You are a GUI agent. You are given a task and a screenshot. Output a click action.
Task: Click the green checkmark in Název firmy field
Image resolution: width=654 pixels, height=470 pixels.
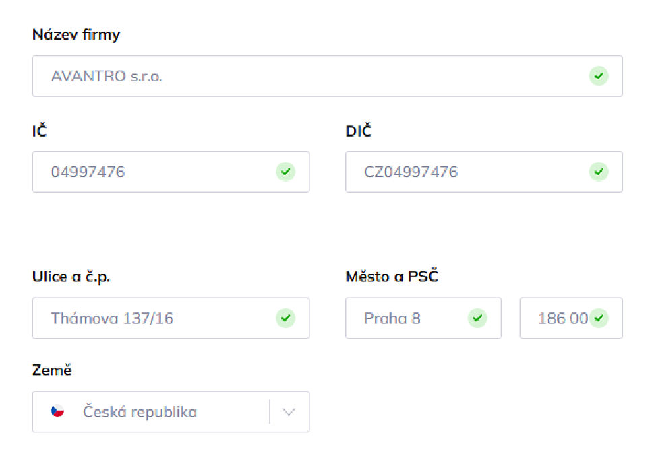pyautogui.click(x=599, y=76)
